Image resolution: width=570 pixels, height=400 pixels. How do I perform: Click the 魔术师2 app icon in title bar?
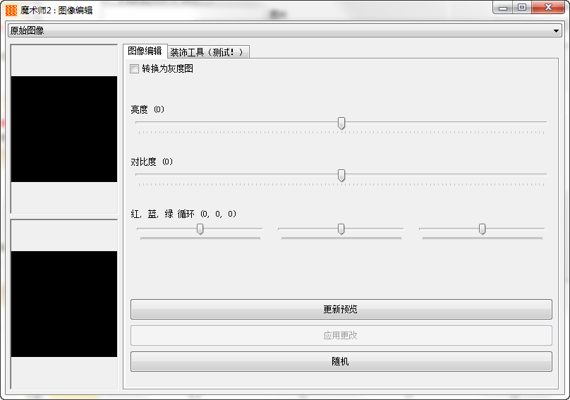coord(11,10)
